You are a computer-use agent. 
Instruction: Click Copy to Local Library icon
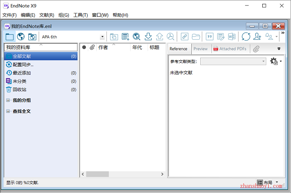pos(114,37)
